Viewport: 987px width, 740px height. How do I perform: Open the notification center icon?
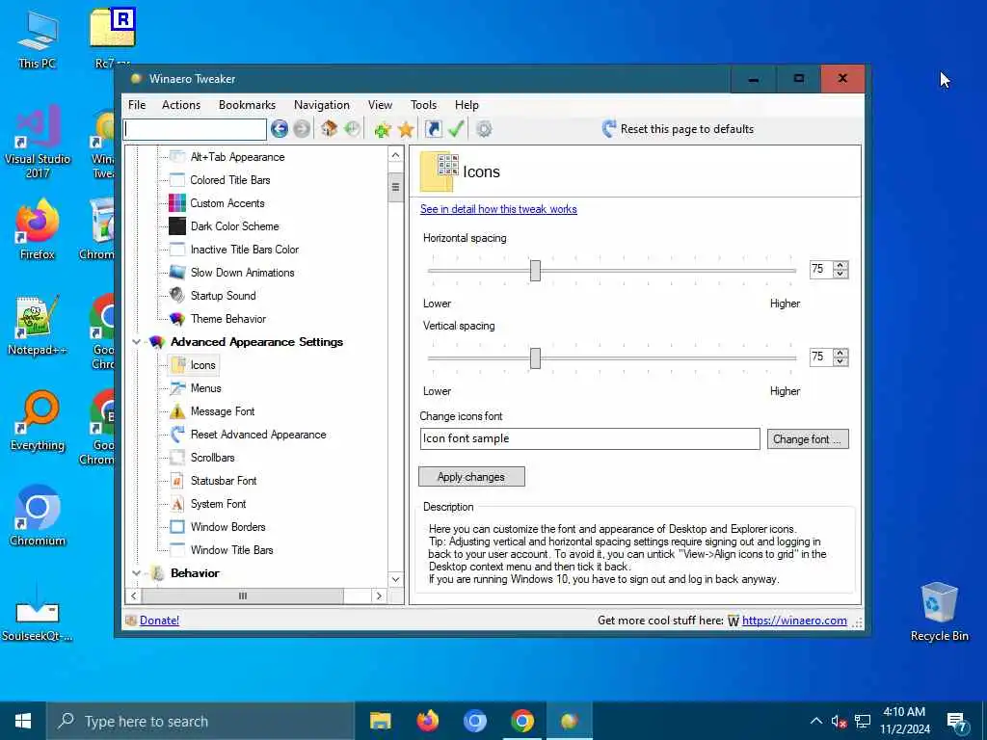[x=956, y=722]
